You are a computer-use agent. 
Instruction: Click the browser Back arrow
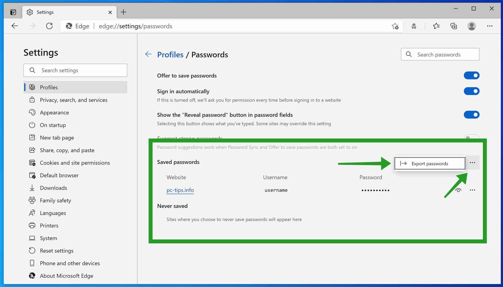15,26
